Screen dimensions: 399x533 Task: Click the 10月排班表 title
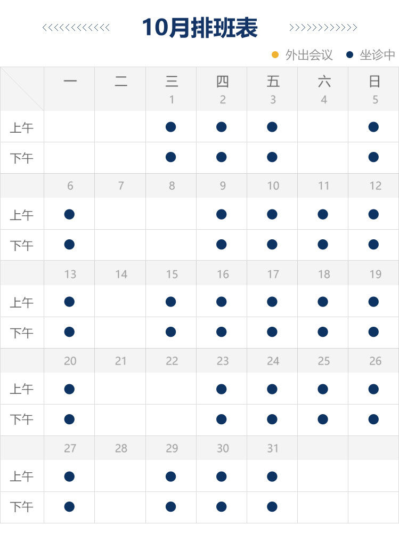click(x=200, y=28)
